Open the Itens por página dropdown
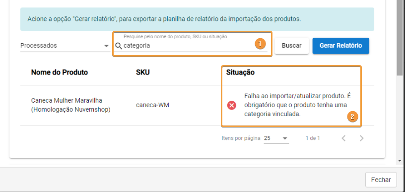 coord(276,138)
